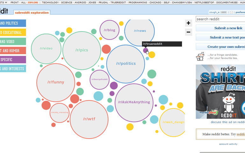Select the /r/AskMeAnything bubble
Screen dimensions: 245x153
pos(134,103)
